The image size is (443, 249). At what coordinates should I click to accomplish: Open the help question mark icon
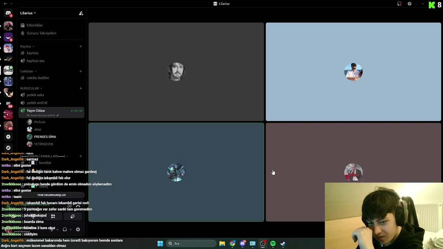pos(409,4)
